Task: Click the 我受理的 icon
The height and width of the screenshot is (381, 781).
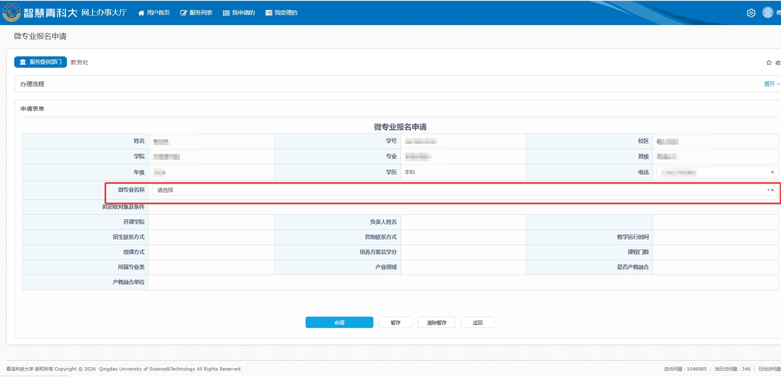Action: point(269,13)
